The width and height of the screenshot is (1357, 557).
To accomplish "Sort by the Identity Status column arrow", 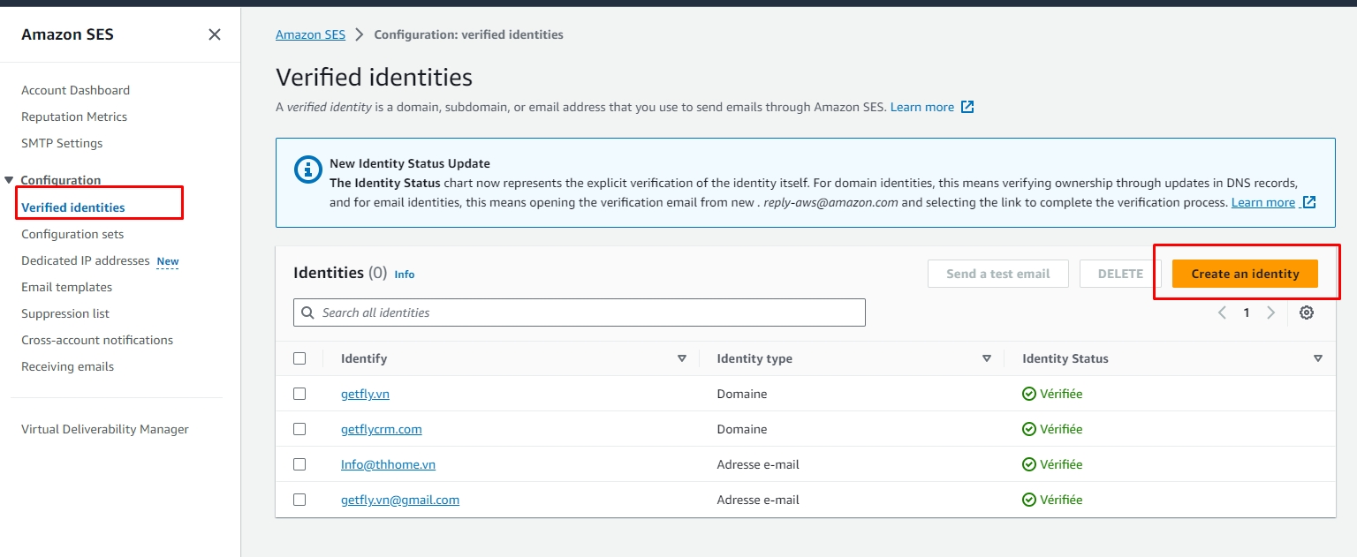I will coord(1317,358).
